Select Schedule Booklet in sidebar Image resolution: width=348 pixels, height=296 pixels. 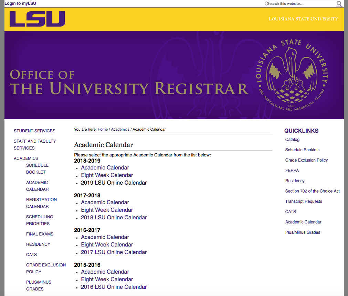point(37,169)
